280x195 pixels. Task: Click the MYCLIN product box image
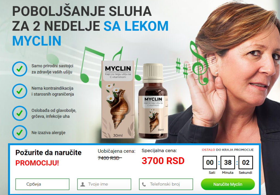[118, 99]
